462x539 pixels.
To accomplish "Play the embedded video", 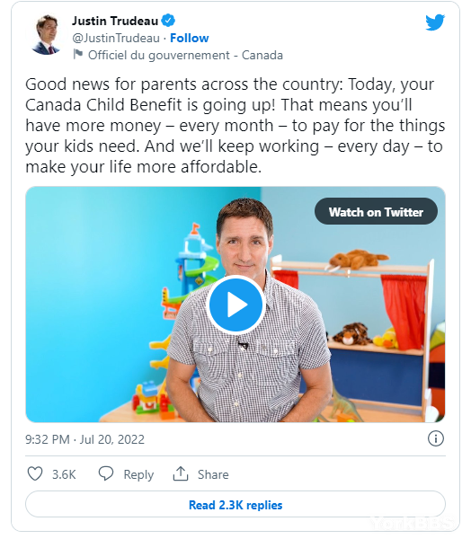I will (235, 305).
